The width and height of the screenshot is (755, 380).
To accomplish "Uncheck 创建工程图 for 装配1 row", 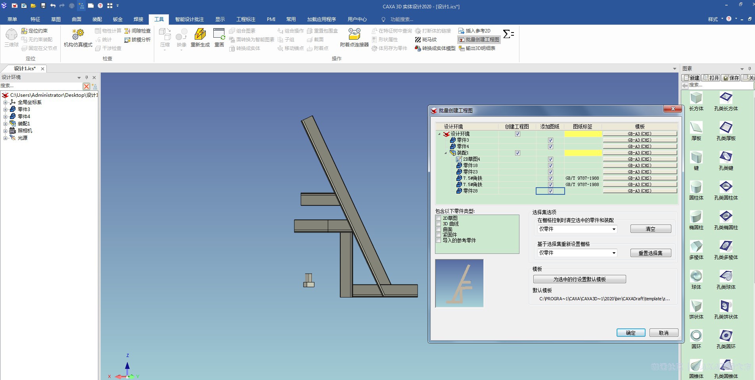I will tap(517, 153).
